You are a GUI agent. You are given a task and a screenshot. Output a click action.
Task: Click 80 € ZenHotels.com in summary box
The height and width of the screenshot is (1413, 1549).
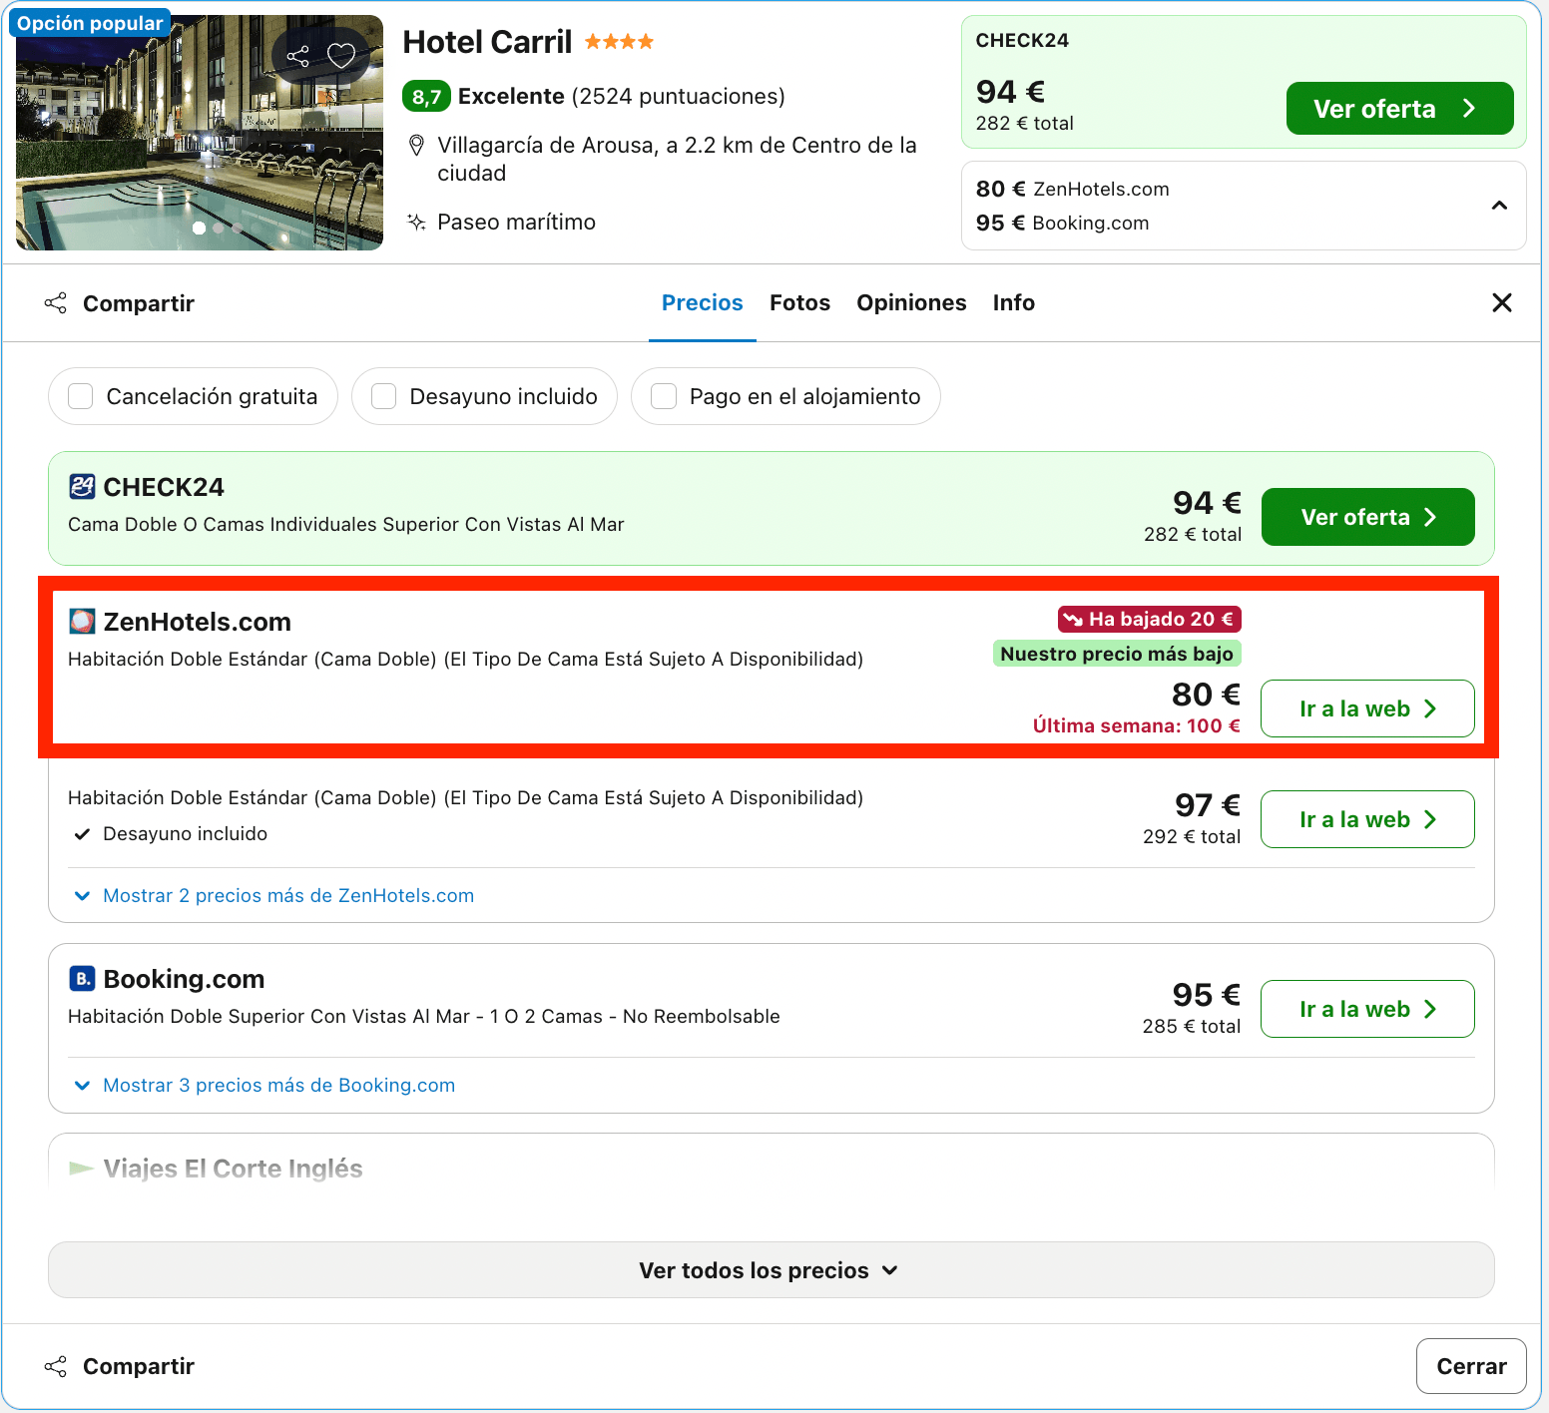click(1073, 189)
